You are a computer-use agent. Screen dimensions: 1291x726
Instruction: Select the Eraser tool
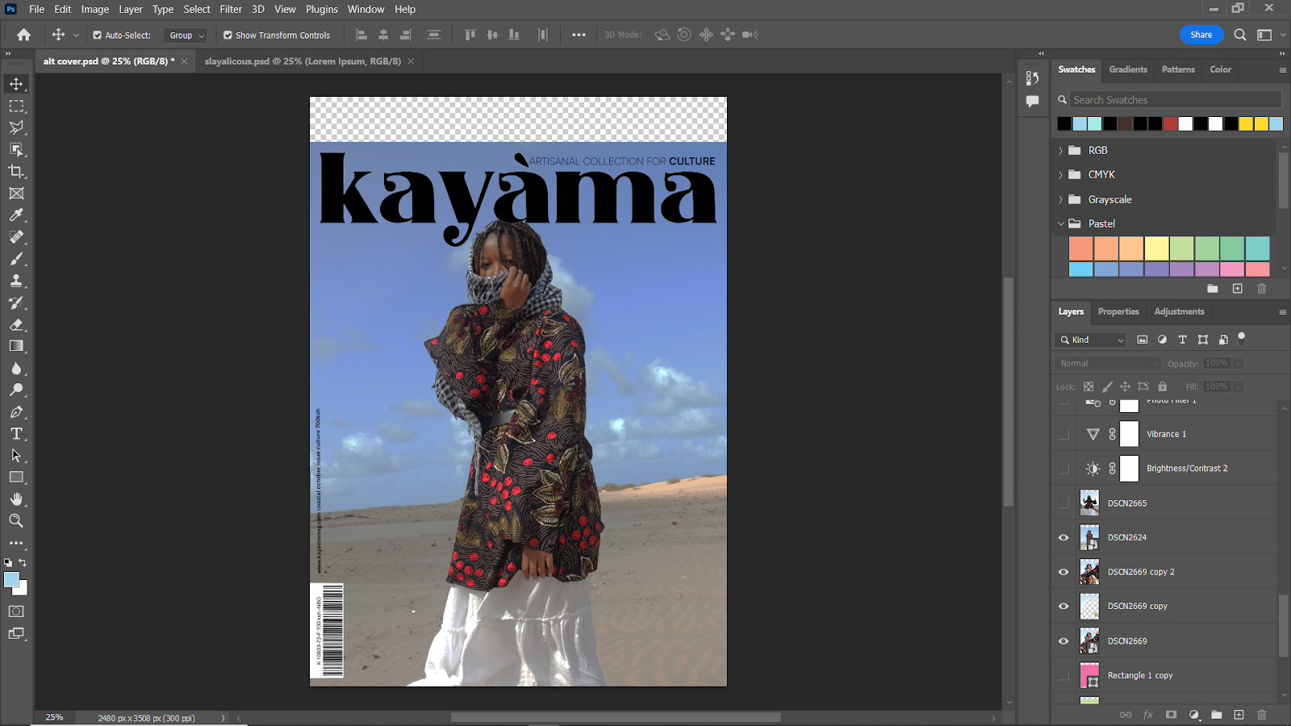pyautogui.click(x=16, y=324)
